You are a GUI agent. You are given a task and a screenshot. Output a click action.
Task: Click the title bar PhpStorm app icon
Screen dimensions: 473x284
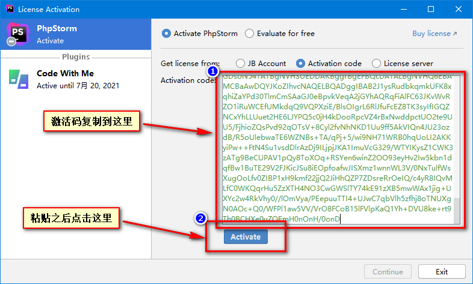click(x=10, y=9)
